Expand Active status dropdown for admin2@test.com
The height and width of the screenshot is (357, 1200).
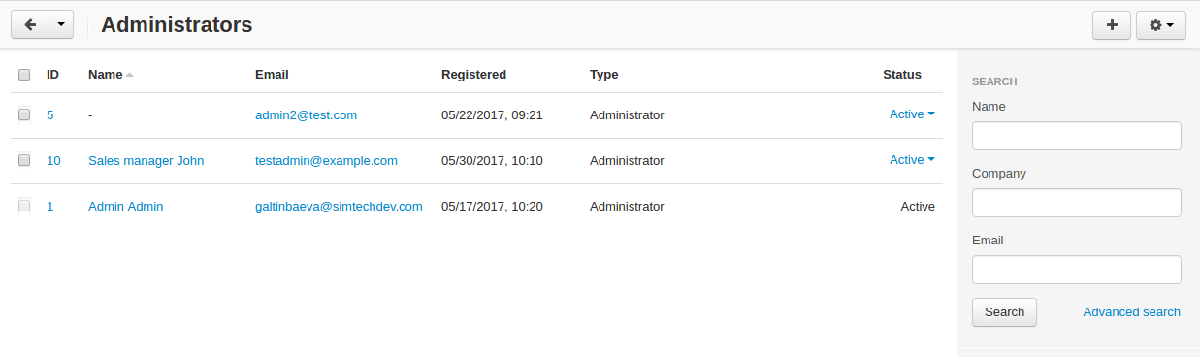(x=912, y=114)
